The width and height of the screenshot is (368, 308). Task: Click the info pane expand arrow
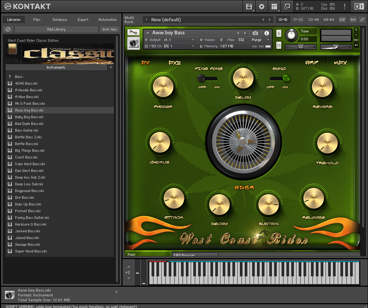pos(117,292)
